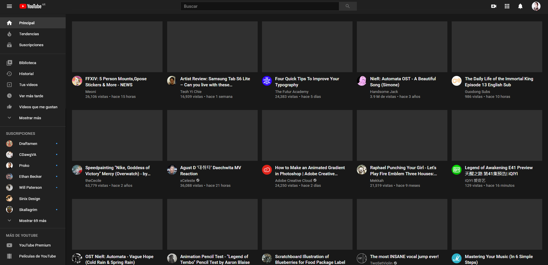Click the Tus videos play icon
The image size is (548, 265).
pos(9,85)
